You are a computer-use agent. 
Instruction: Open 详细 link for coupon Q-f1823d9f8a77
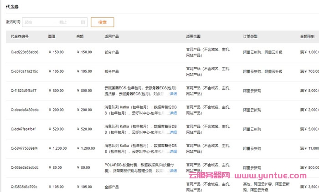[x=173, y=94]
